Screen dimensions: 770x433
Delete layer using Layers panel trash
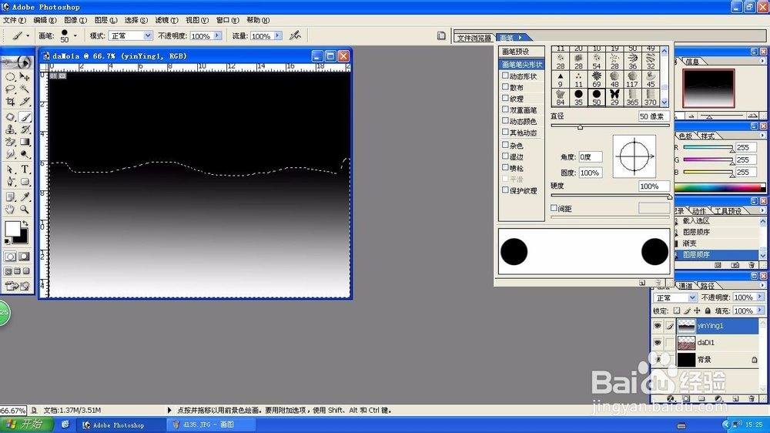point(752,398)
